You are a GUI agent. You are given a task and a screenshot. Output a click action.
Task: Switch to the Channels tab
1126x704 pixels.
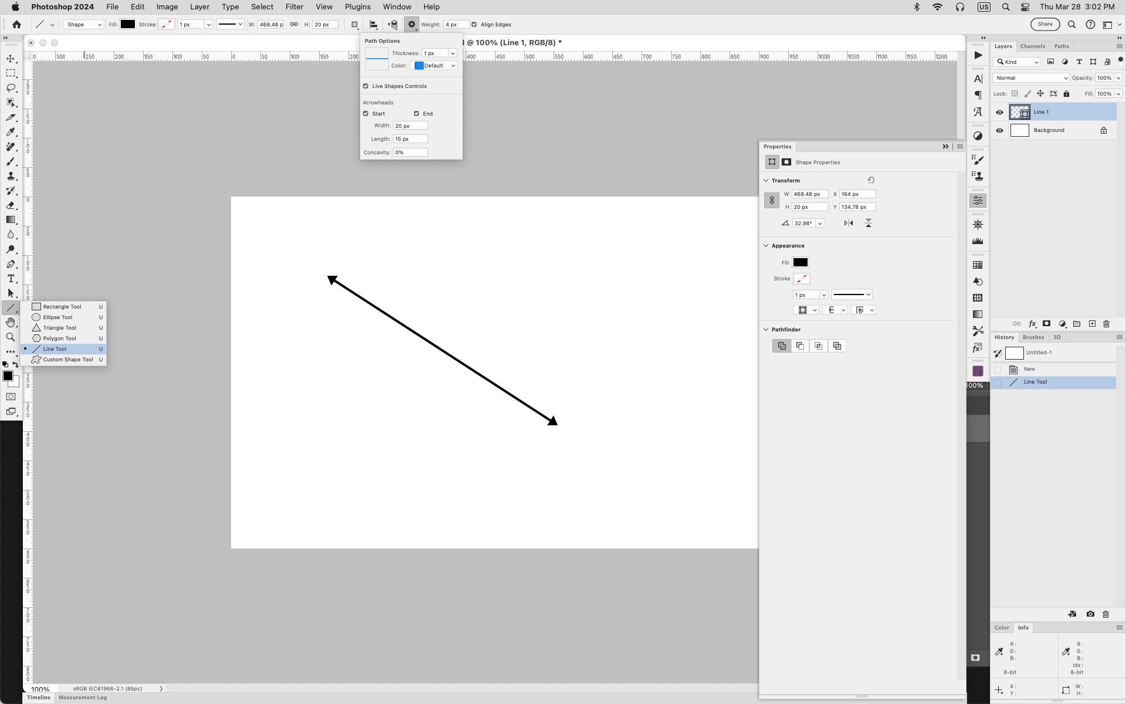coord(1032,46)
